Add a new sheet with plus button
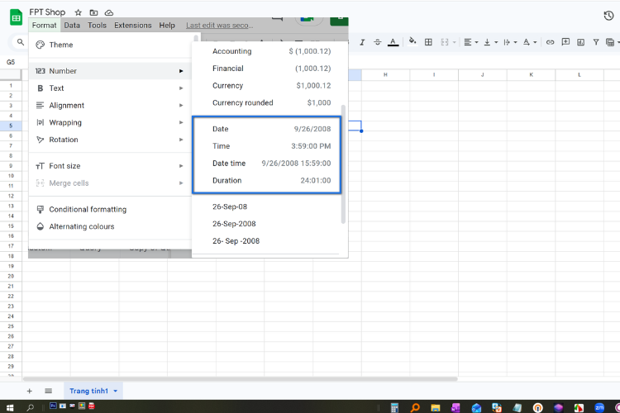620x413 pixels. point(29,391)
